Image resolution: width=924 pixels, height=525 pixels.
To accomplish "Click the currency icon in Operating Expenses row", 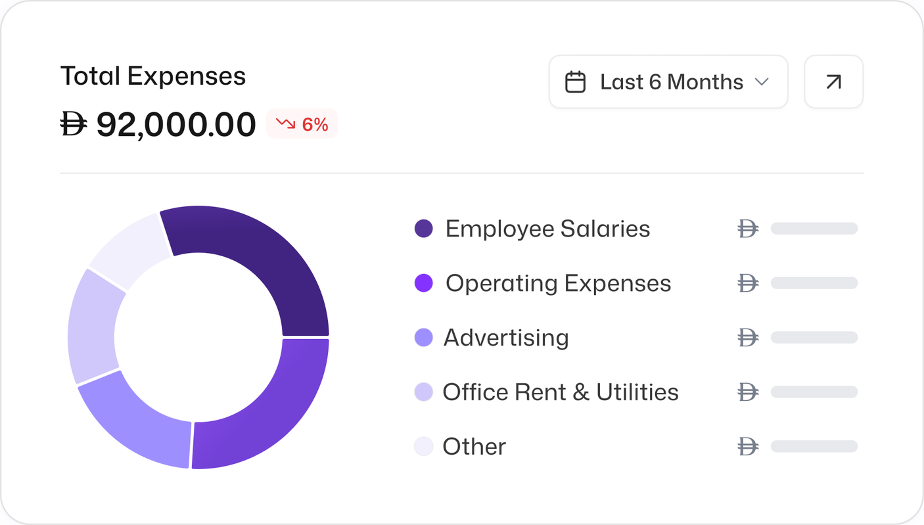I will [747, 283].
